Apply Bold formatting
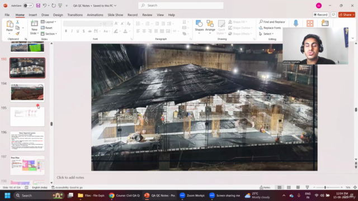The width and height of the screenshot is (358, 201). coord(66,31)
